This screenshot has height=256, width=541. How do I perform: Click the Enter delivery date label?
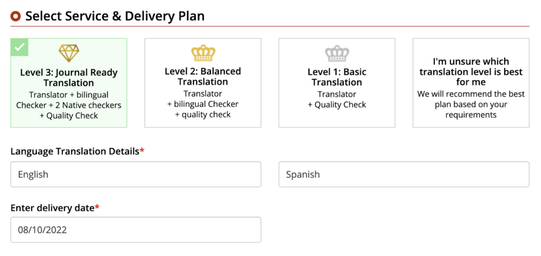click(x=52, y=207)
